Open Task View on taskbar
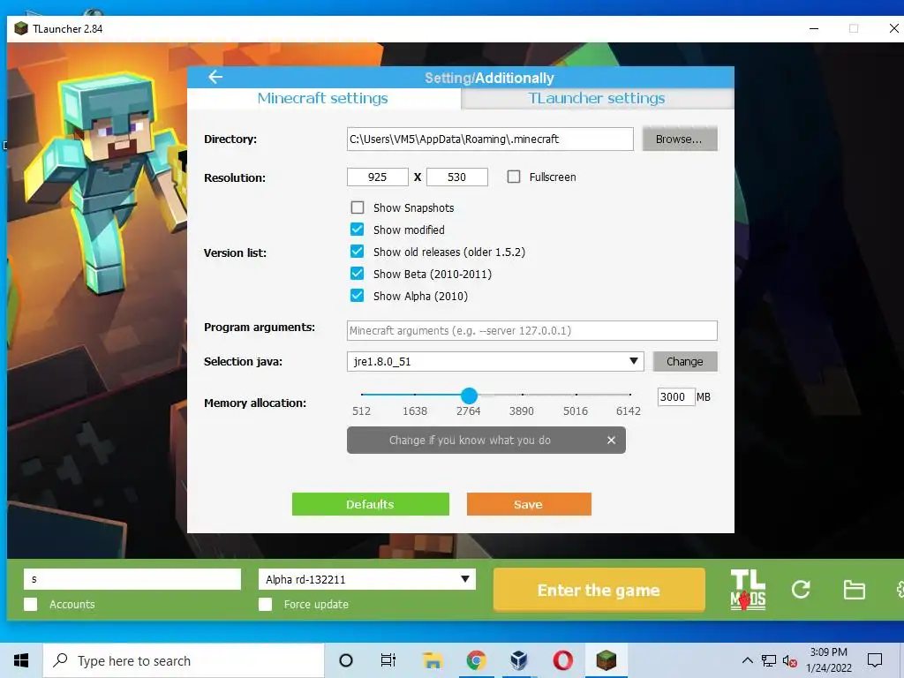 pyautogui.click(x=388, y=660)
